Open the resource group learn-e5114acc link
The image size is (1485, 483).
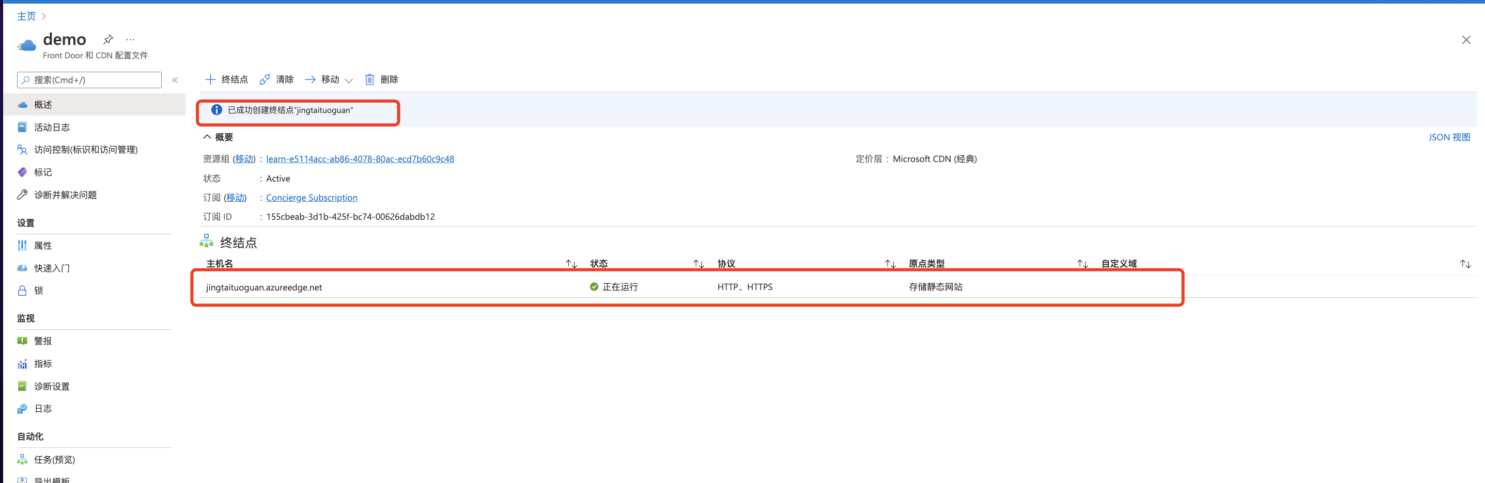360,159
